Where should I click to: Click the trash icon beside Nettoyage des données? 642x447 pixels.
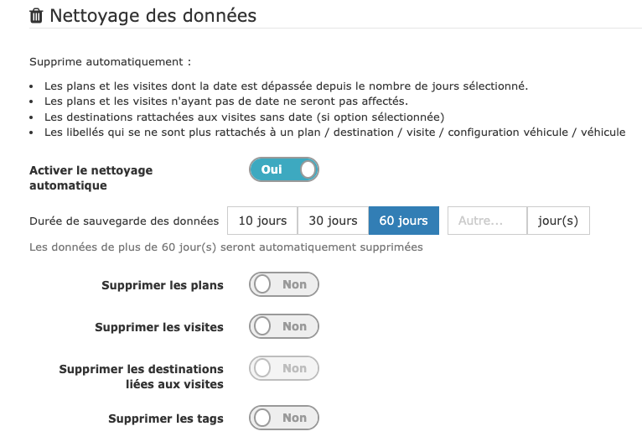tap(36, 16)
